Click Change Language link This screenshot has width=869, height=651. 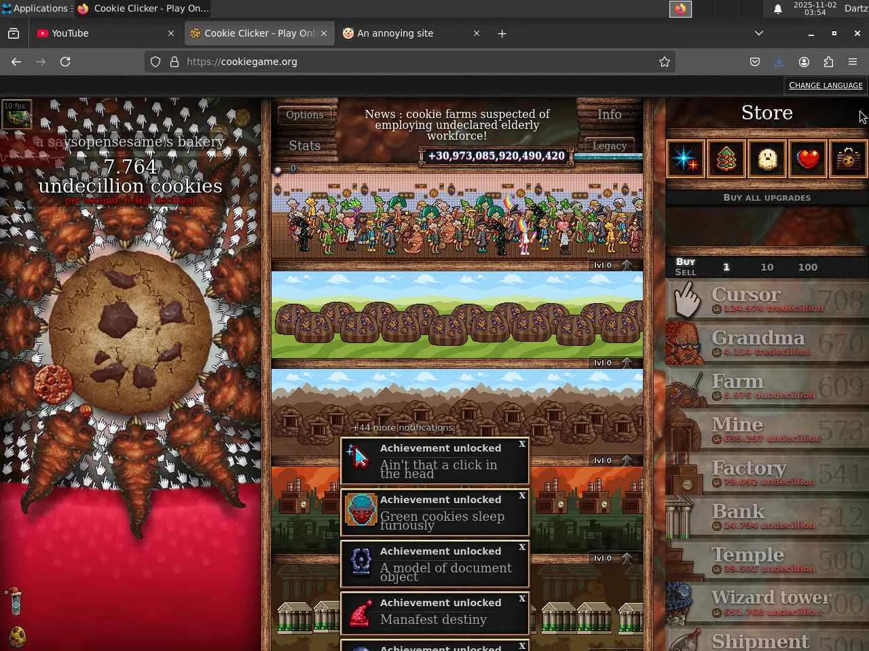click(826, 85)
